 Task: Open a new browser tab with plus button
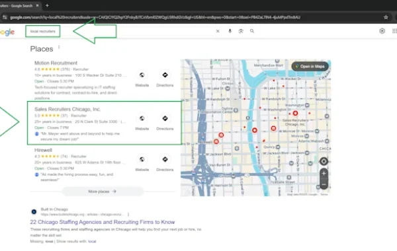click(x=47, y=5)
